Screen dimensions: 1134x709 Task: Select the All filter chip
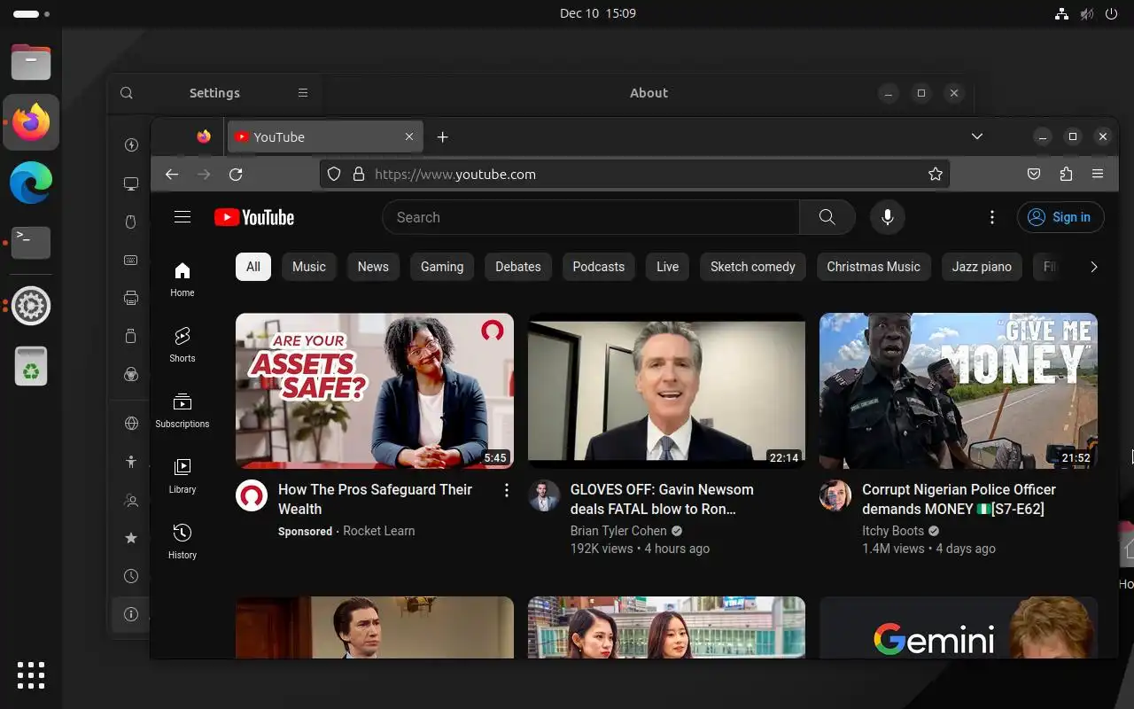[253, 267]
